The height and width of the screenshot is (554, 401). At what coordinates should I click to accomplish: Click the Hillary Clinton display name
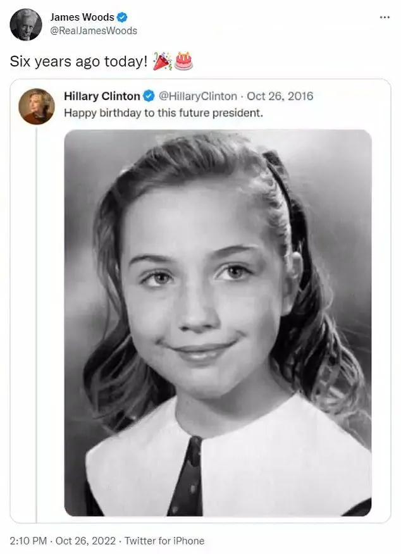coord(102,96)
